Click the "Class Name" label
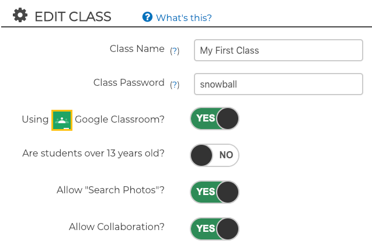This screenshot has height=247, width=372. tap(137, 49)
